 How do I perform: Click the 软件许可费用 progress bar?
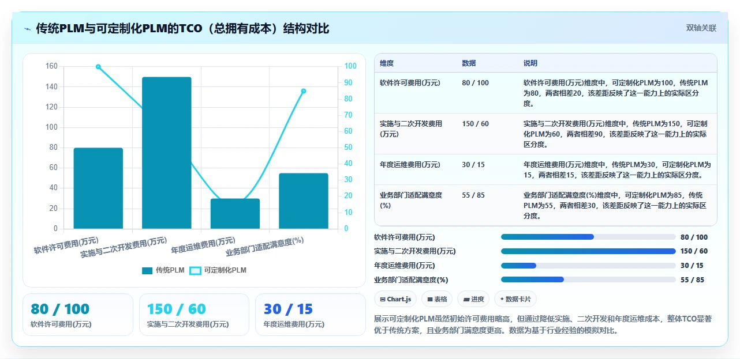(588, 237)
